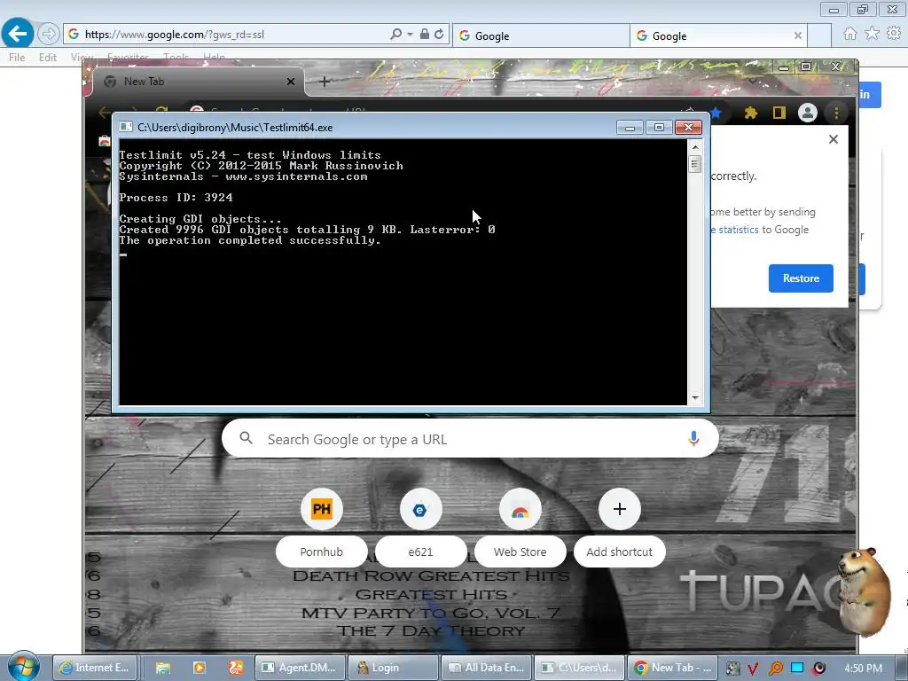
Task: Switch to Internet Explorer taskbar button
Action: coord(95,668)
